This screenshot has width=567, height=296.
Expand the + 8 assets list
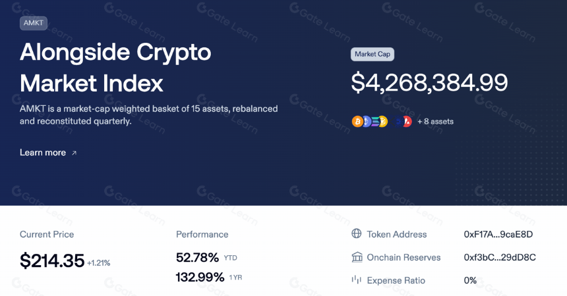(435, 122)
